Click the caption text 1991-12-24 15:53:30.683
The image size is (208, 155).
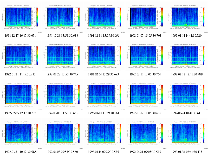(x=62, y=36)
